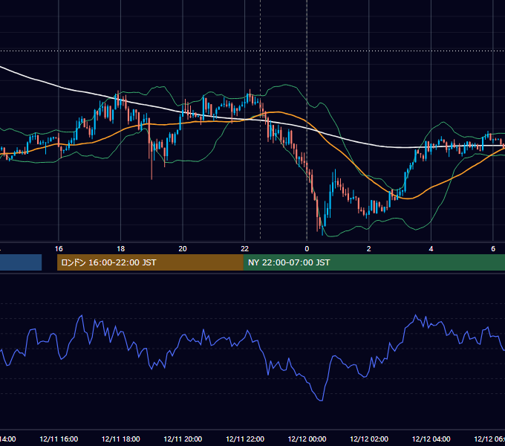This screenshot has height=446, width=505.
Task: Click the 6 hour label on the chart axis
Action: (x=493, y=249)
